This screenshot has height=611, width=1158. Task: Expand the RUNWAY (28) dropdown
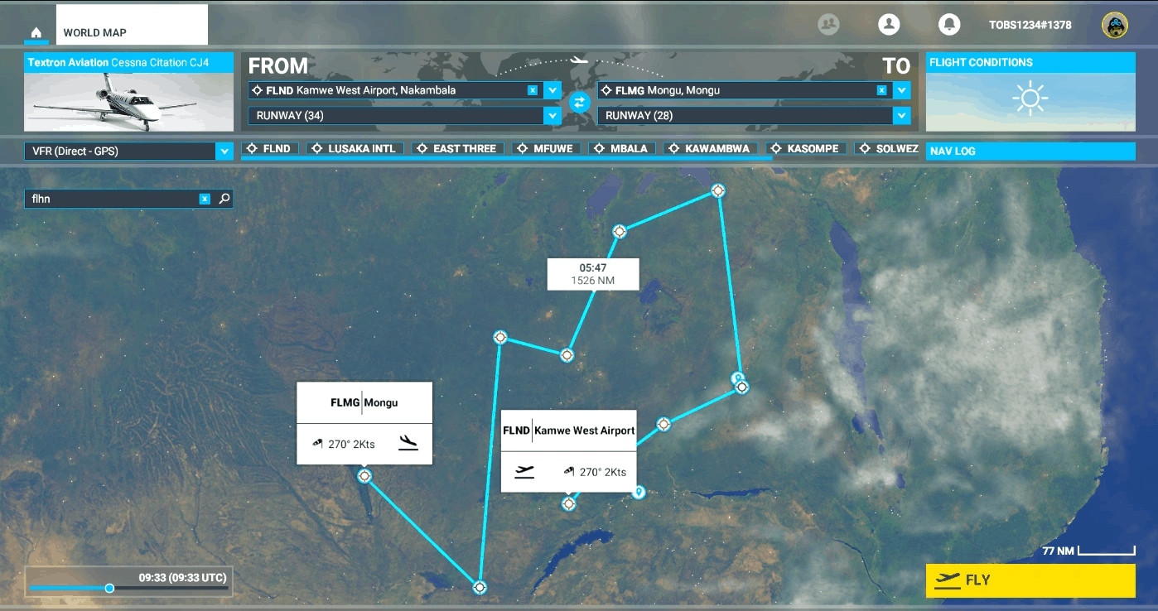(903, 116)
